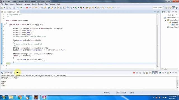Toggle Show Console on standard error change
Screen dimensions: 179x100
pos(156,73)
